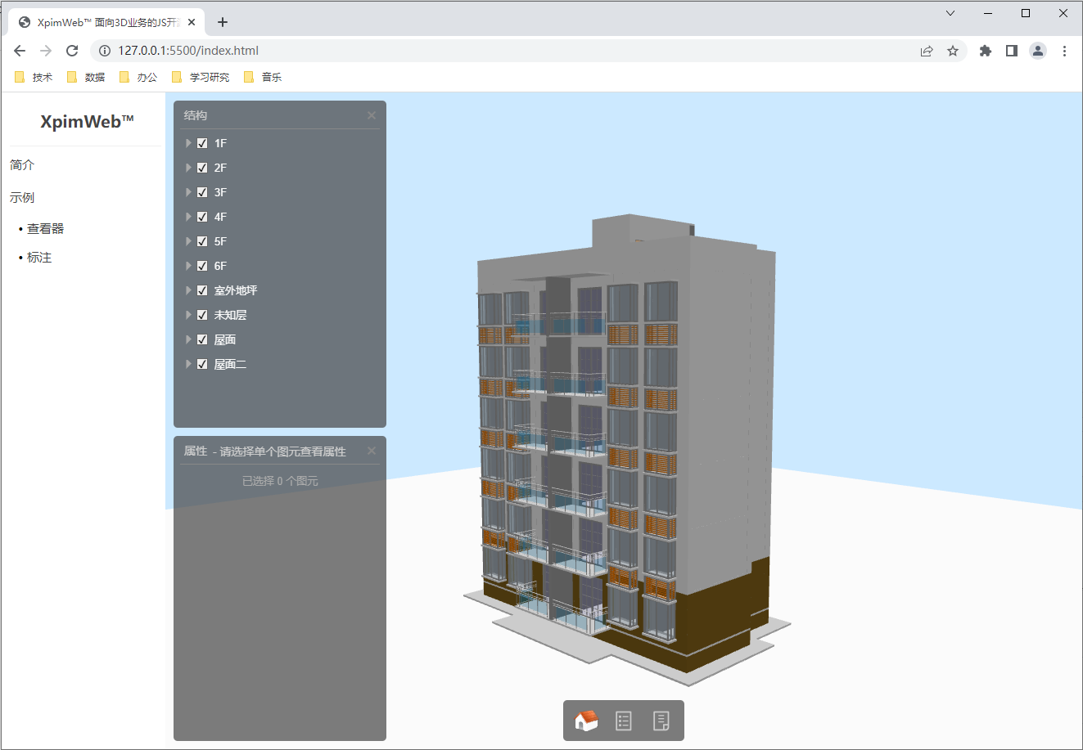Expand the 屋面二 tree entry
1083x750 pixels.
pos(188,363)
